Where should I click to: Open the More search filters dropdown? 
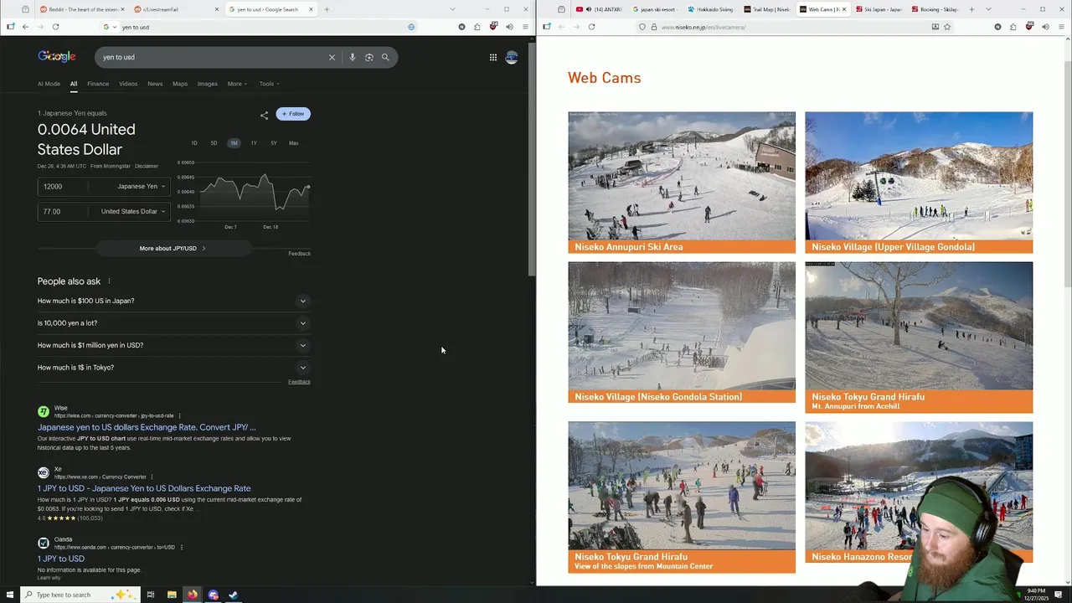click(237, 84)
